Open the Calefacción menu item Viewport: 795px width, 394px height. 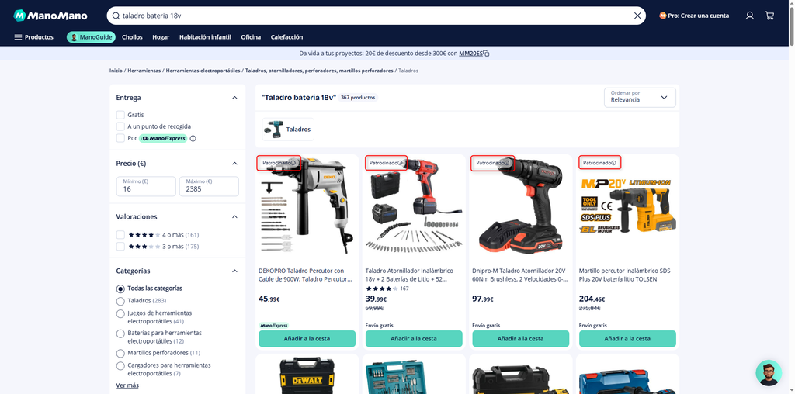click(x=286, y=37)
